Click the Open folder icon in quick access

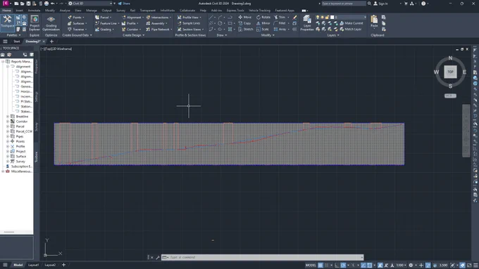[x=22, y=4]
